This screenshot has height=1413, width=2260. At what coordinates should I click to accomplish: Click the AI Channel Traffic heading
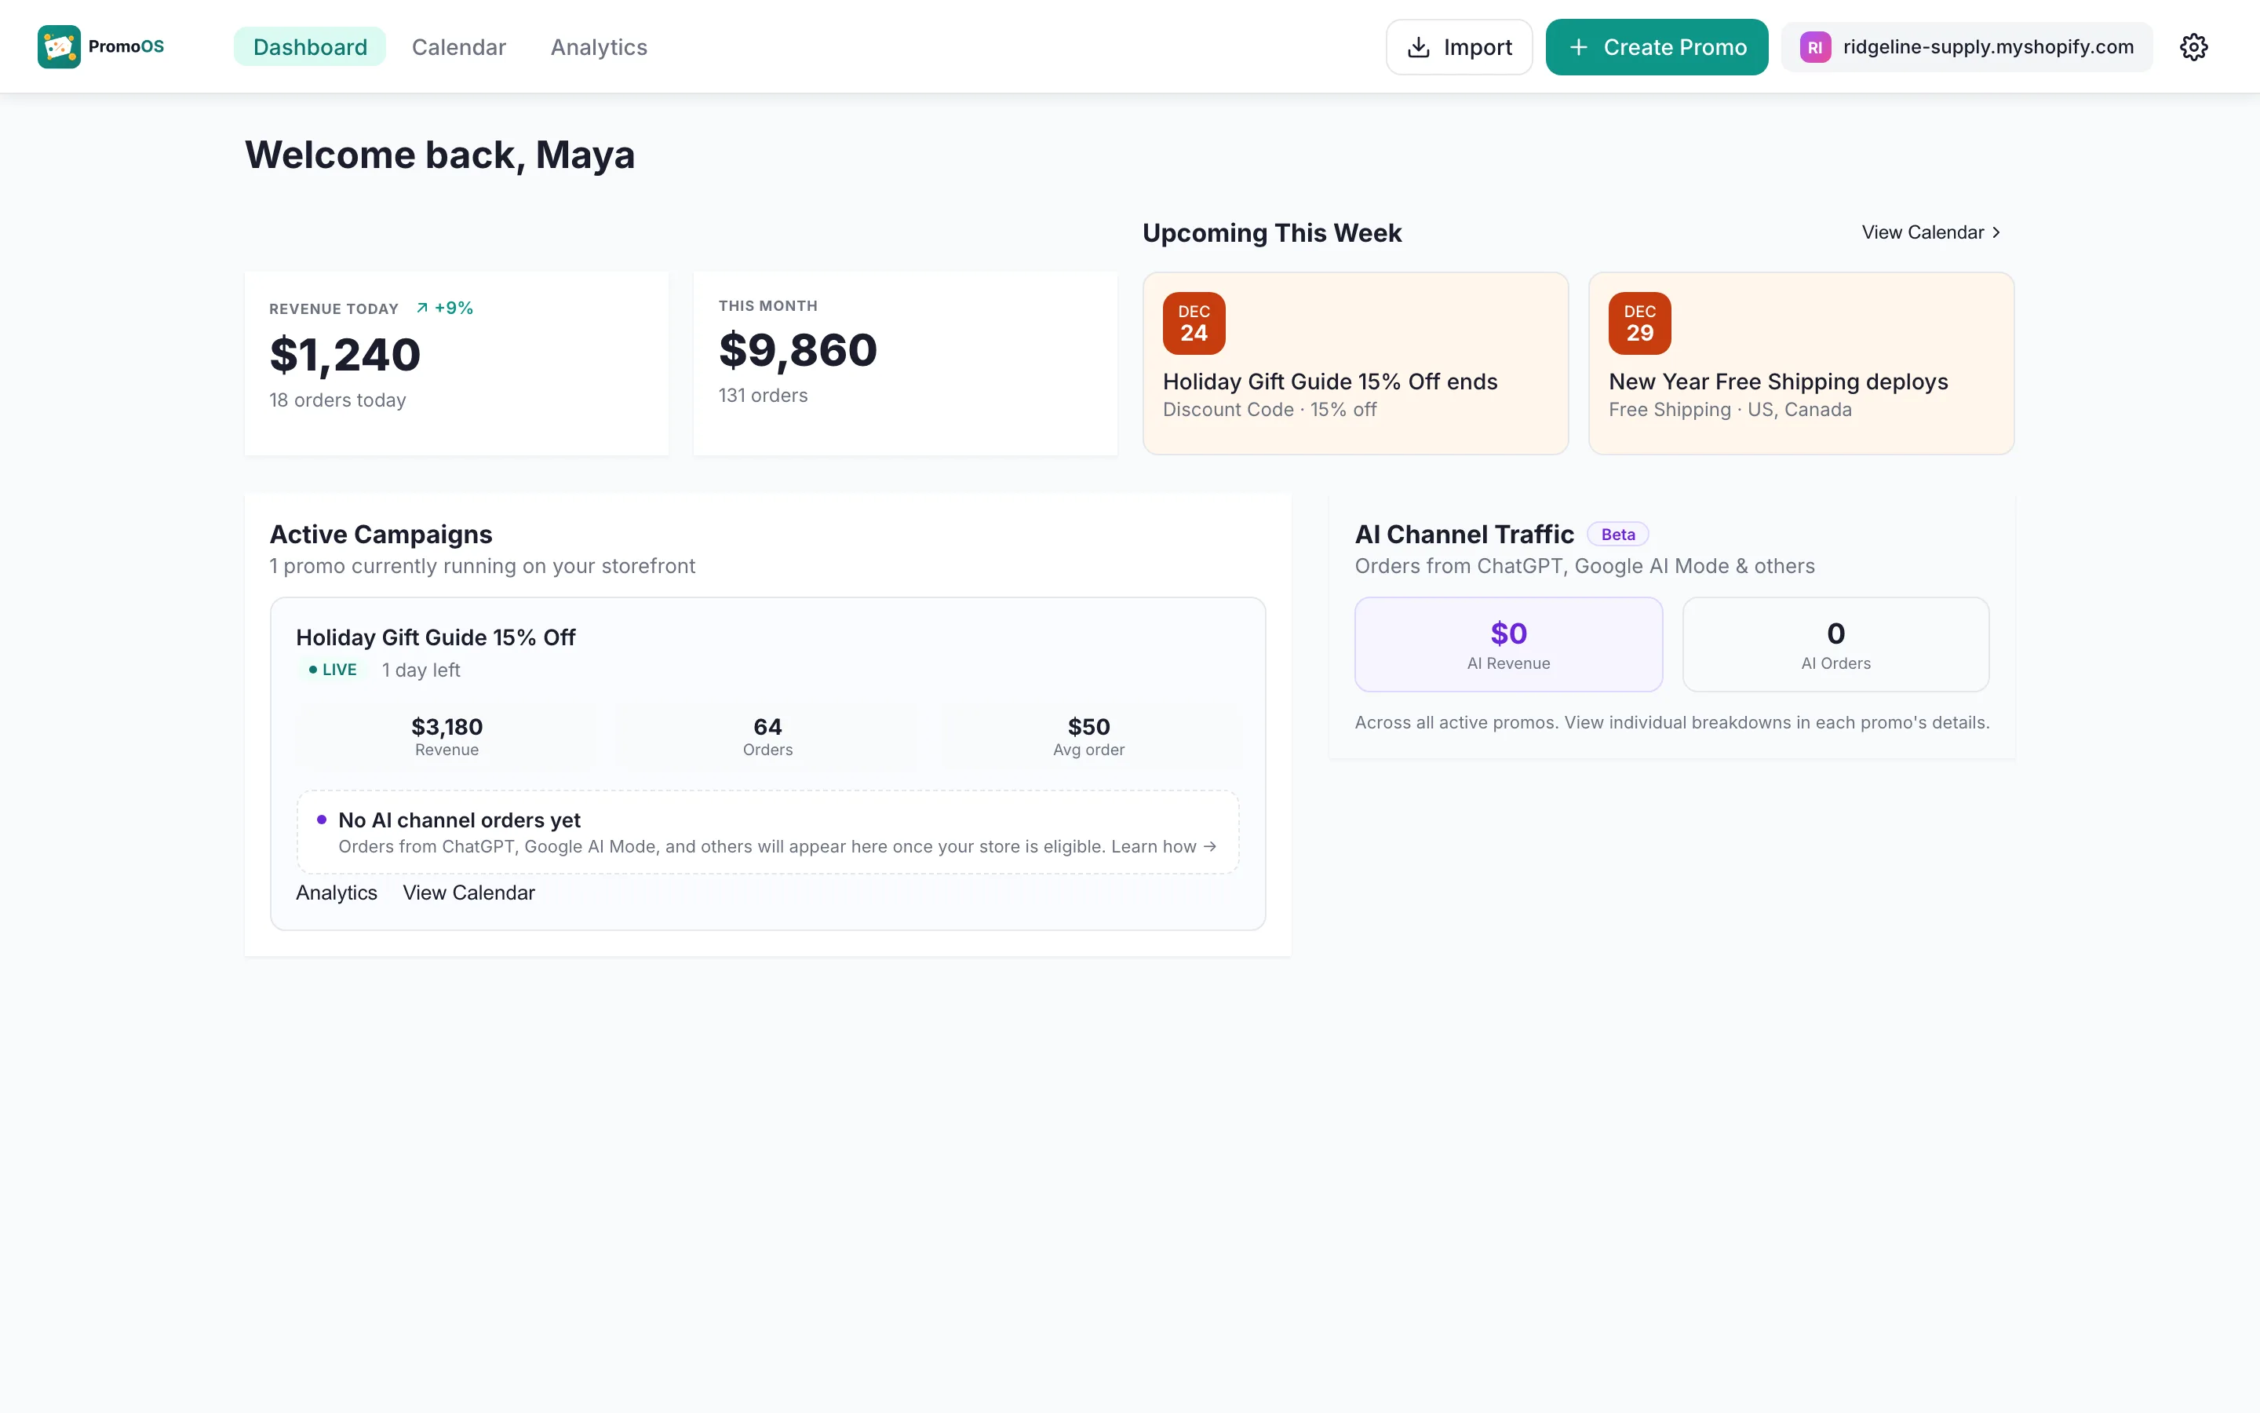pyautogui.click(x=1464, y=535)
